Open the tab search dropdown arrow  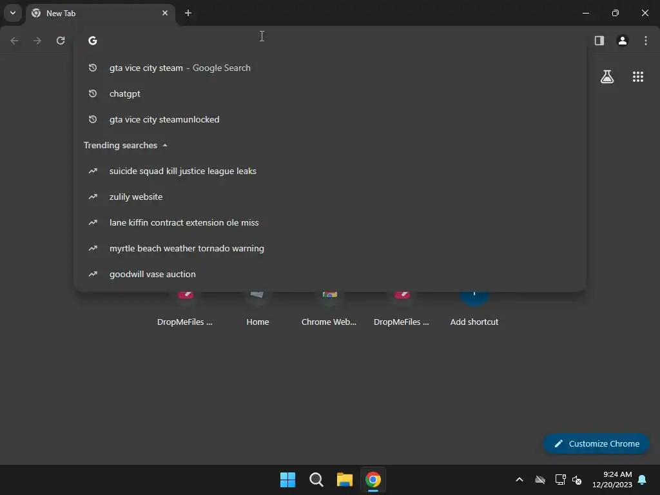[x=13, y=13]
